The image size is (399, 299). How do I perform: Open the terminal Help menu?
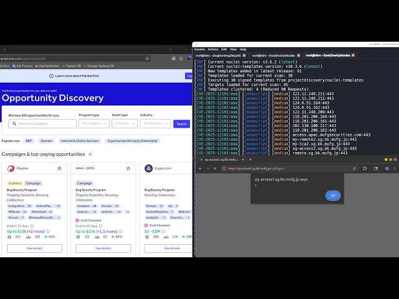point(243,49)
